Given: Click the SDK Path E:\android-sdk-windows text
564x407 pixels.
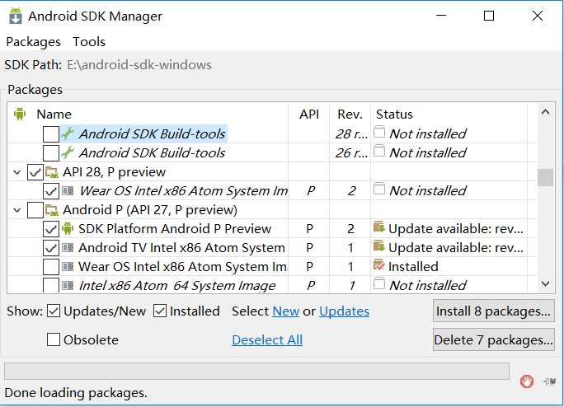Looking at the screenshot, I should point(139,65).
